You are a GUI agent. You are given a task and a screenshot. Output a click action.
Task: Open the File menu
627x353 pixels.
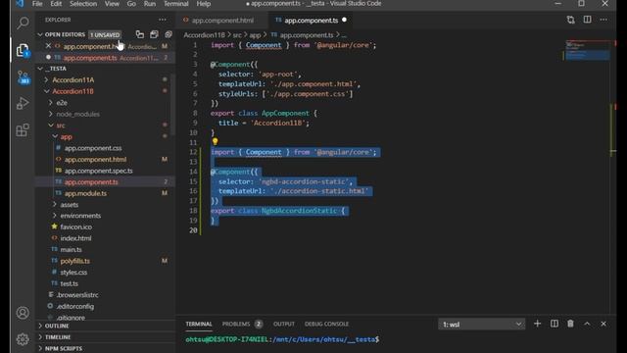pyautogui.click(x=37, y=4)
